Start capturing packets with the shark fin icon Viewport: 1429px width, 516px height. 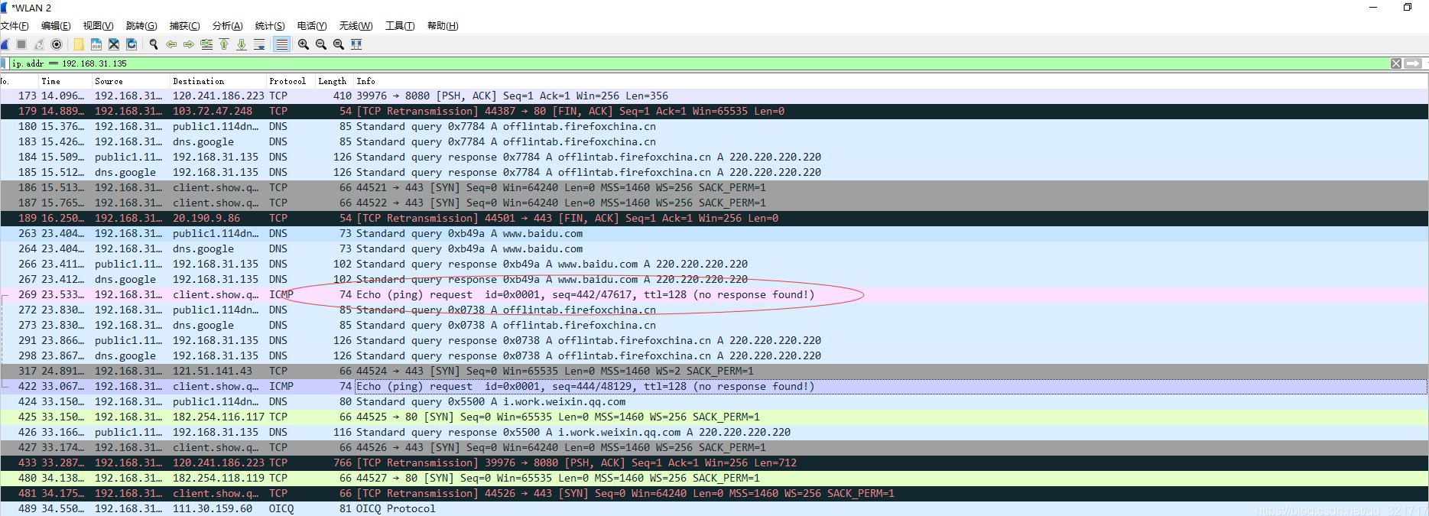tap(5, 44)
